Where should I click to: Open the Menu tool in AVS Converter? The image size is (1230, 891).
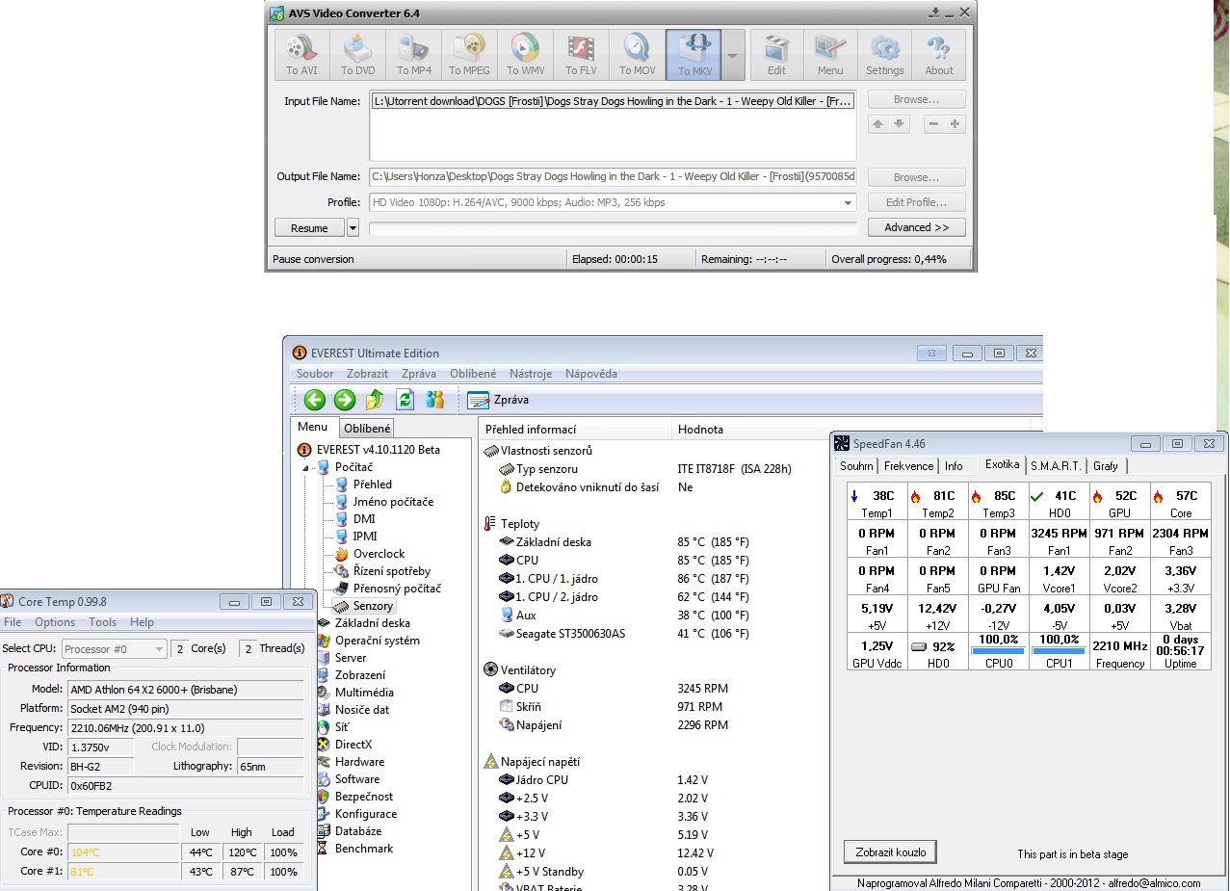click(x=830, y=55)
